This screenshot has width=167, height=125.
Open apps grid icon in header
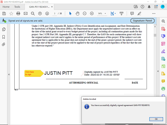(x=156, y=7)
